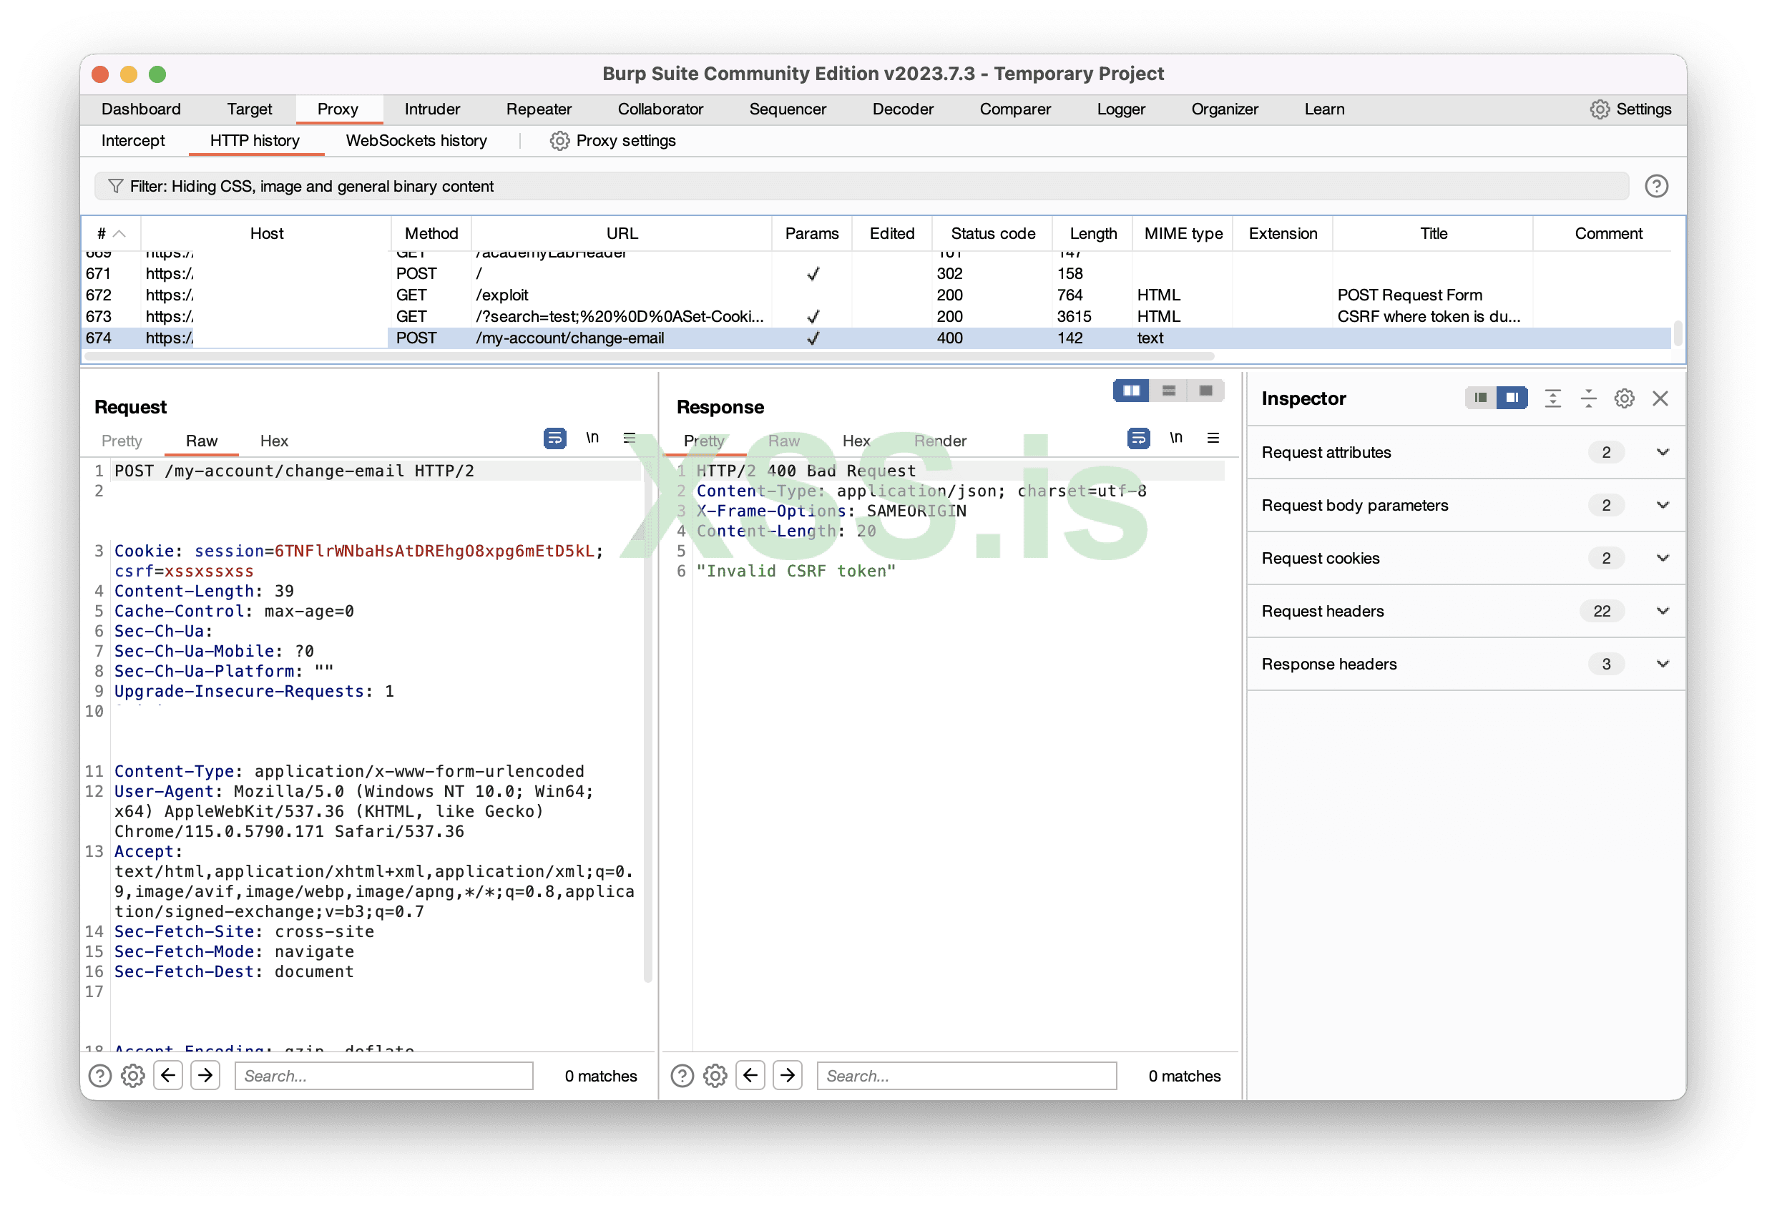Open Proxy settings

point(613,141)
